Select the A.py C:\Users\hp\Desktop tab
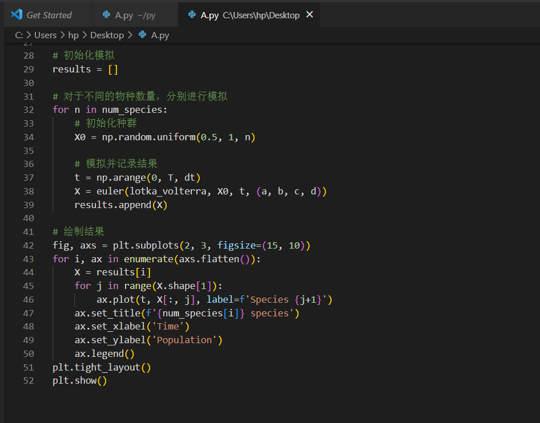 pyautogui.click(x=249, y=15)
